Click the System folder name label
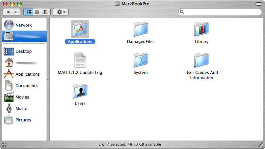This screenshot has height=149, width=265. click(141, 73)
